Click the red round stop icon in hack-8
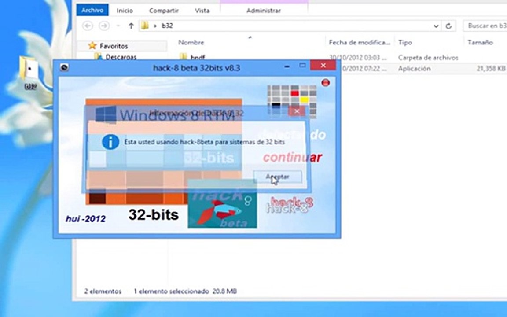 click(325, 83)
